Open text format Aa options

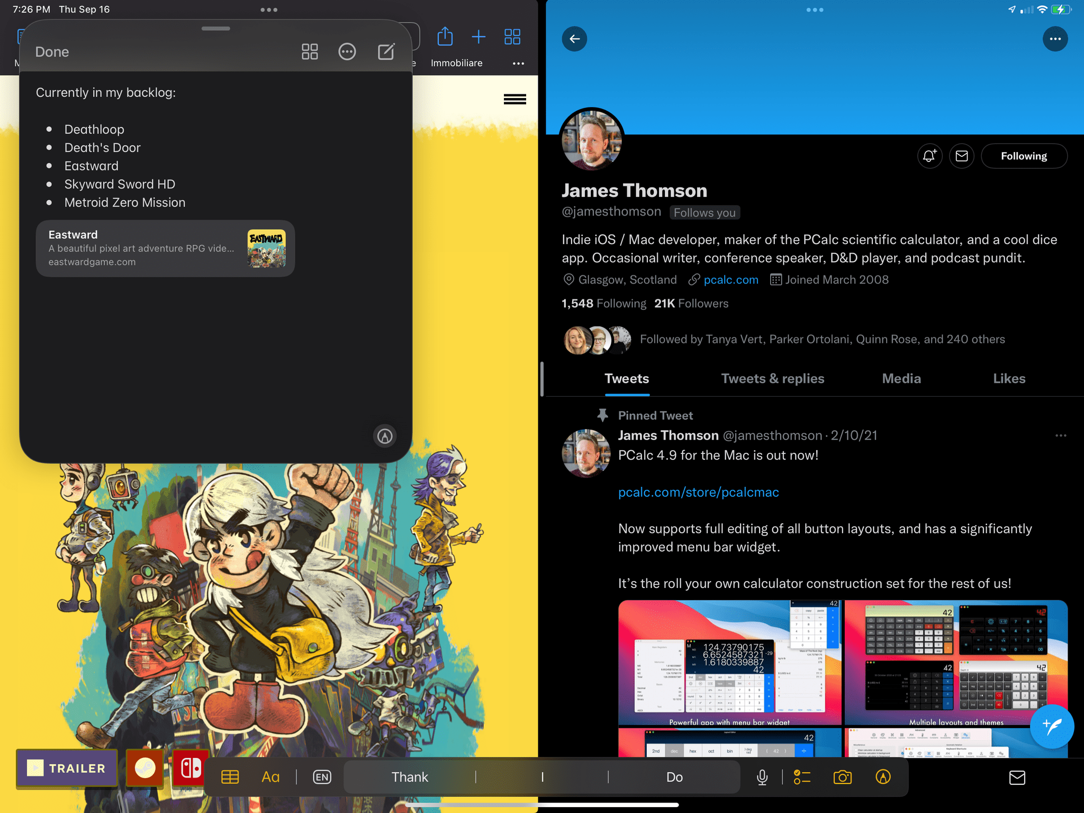270,777
